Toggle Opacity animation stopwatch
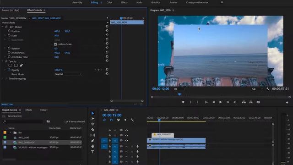This screenshot has height=165, width=293. [9, 70]
